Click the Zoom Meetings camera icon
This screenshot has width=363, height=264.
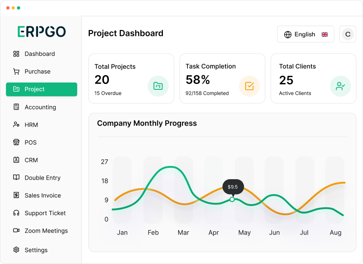tap(16, 230)
